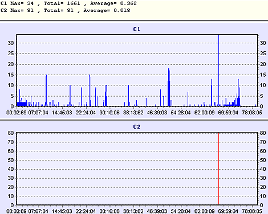268x214 pixels.
Task: Click '78:08:05' time label under C2 chart
Action: pyautogui.click(x=252, y=211)
